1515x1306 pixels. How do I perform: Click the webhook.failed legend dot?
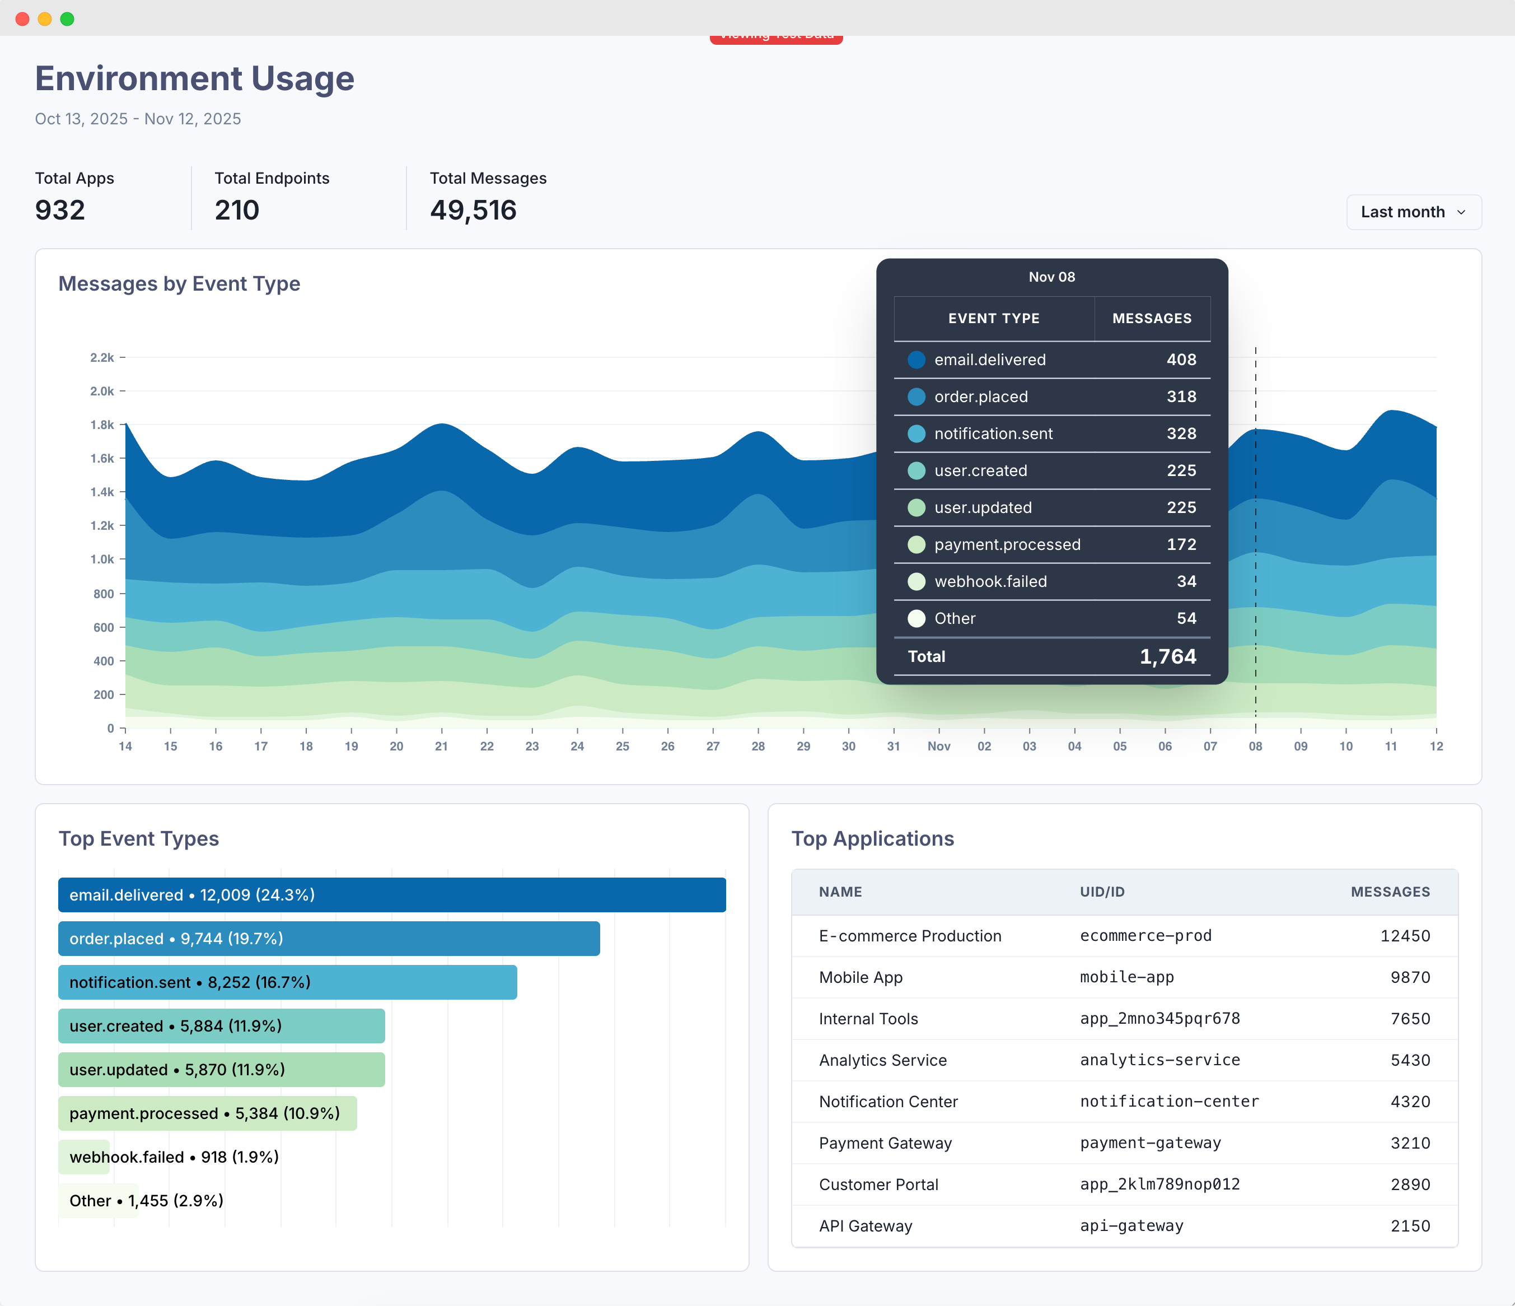coord(916,581)
